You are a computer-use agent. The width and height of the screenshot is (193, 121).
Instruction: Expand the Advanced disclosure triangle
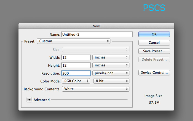(x=30, y=100)
